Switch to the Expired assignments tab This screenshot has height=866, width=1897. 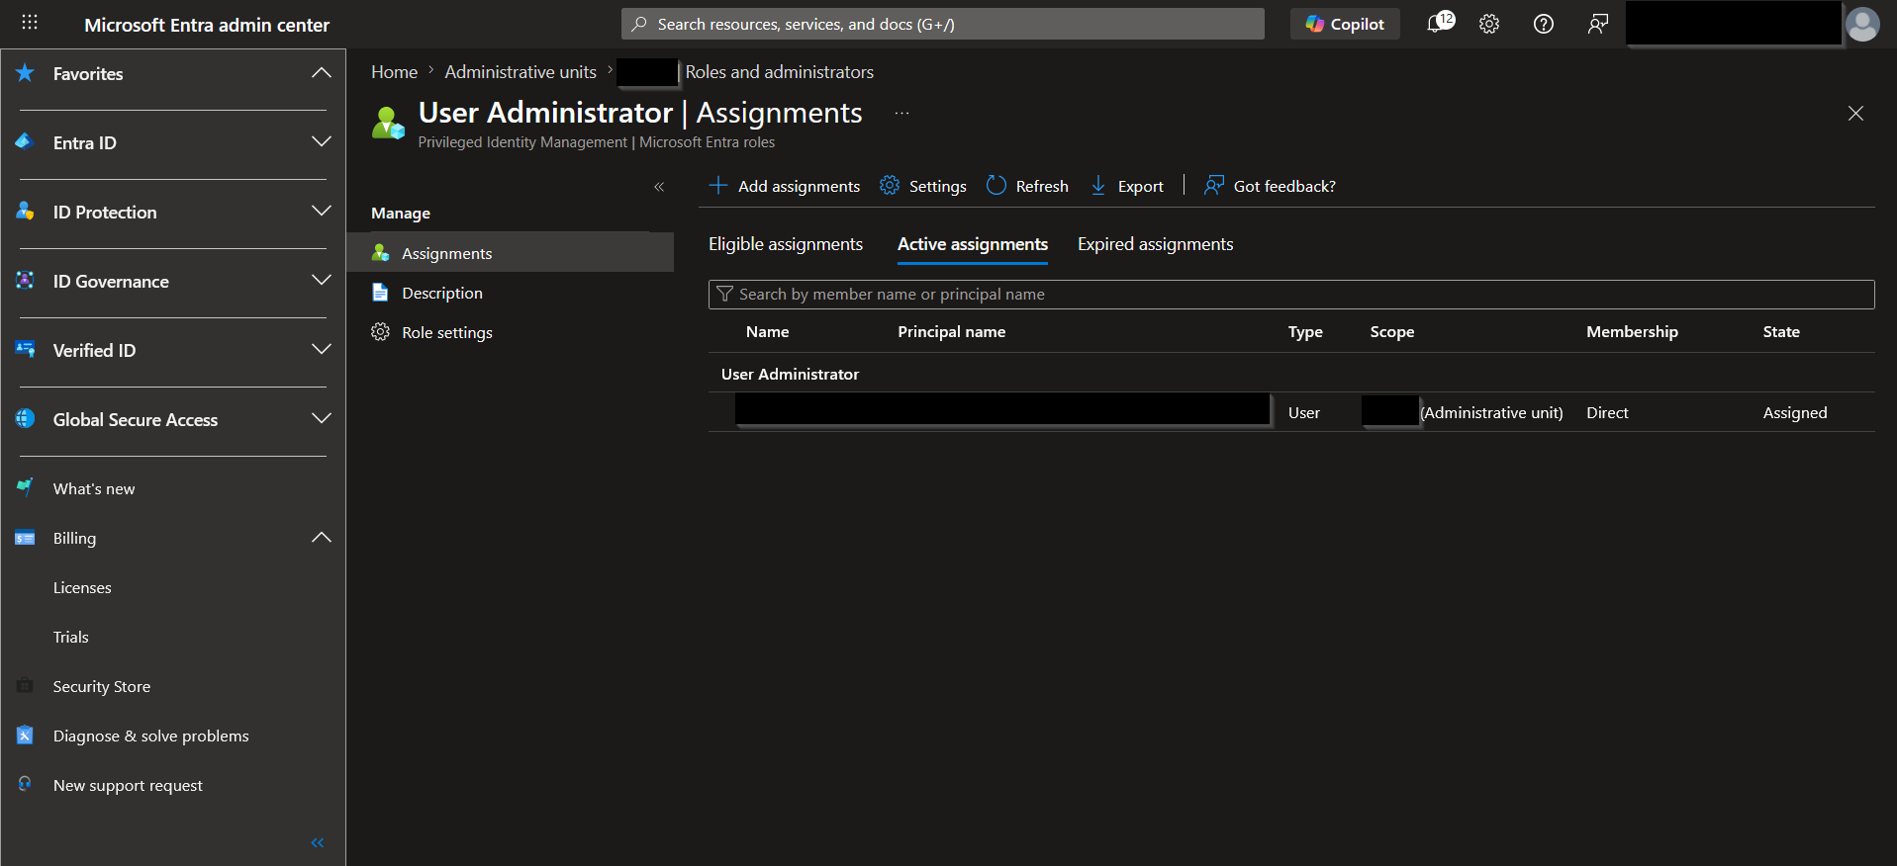[1155, 244]
